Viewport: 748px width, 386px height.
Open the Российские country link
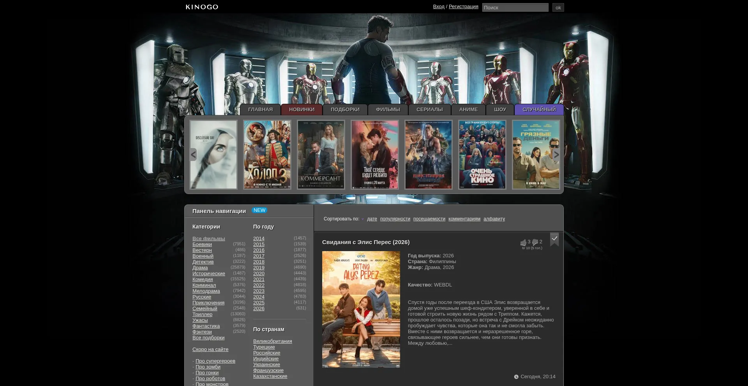(267, 353)
